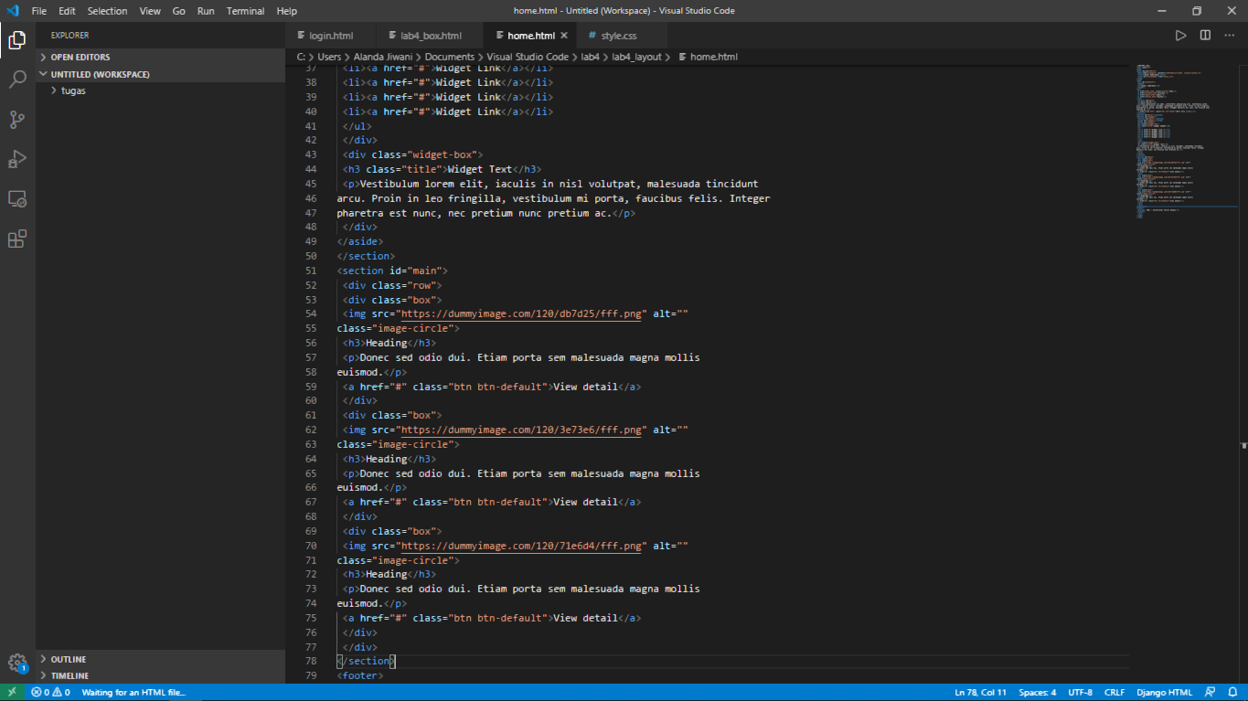The image size is (1248, 701).
Task: Click the dummyimage db7d25 URL link
Action: coord(522,313)
